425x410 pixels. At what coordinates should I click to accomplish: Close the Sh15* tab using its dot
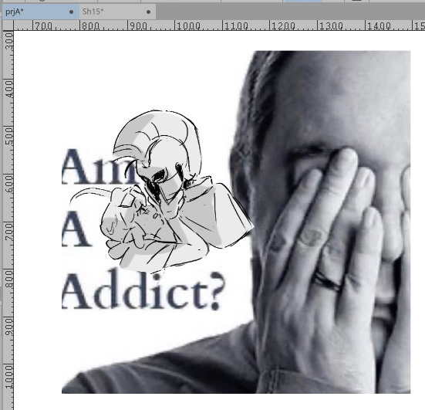click(x=148, y=12)
